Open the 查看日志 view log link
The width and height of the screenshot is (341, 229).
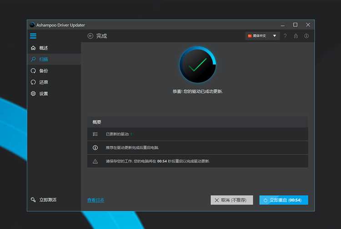[x=95, y=200]
